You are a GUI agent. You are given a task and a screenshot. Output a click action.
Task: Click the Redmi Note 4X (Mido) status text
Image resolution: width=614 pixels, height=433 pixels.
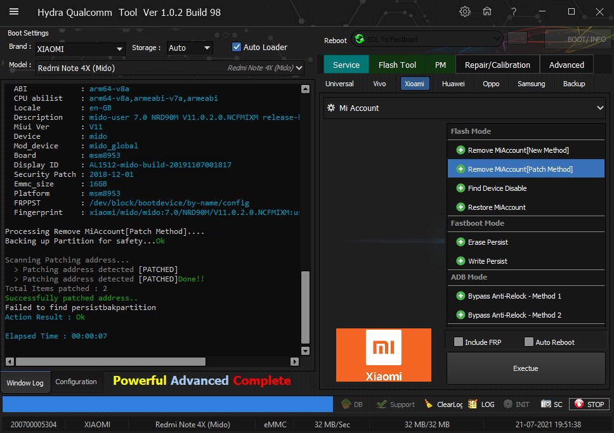coord(192,424)
